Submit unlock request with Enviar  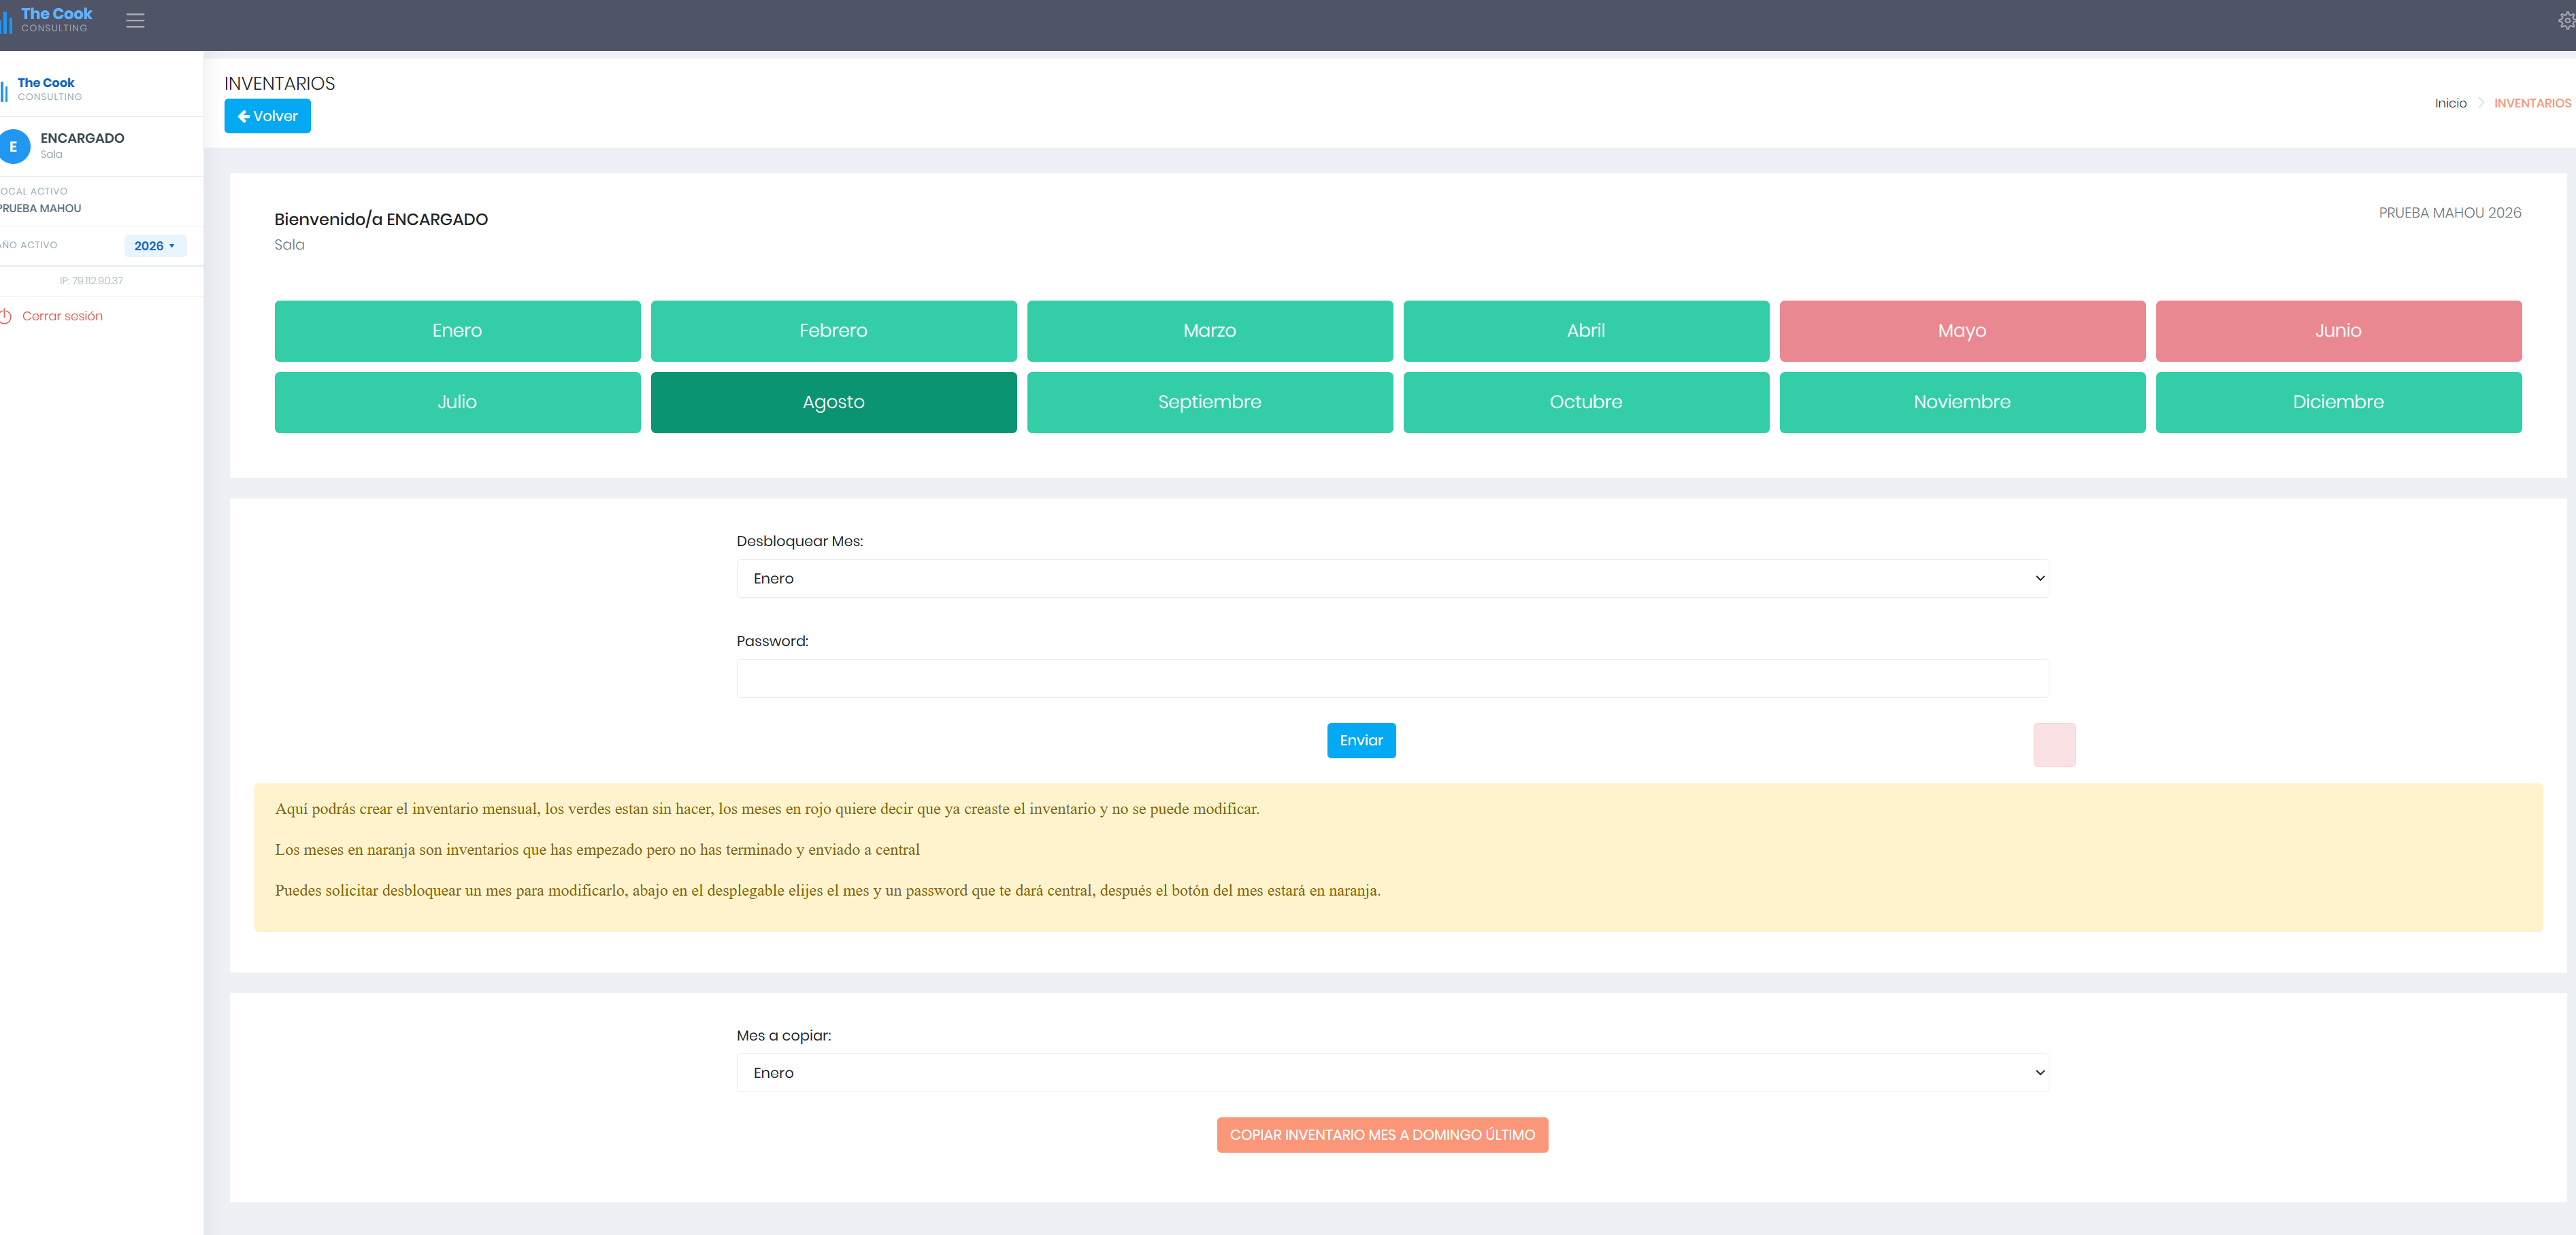[1361, 741]
